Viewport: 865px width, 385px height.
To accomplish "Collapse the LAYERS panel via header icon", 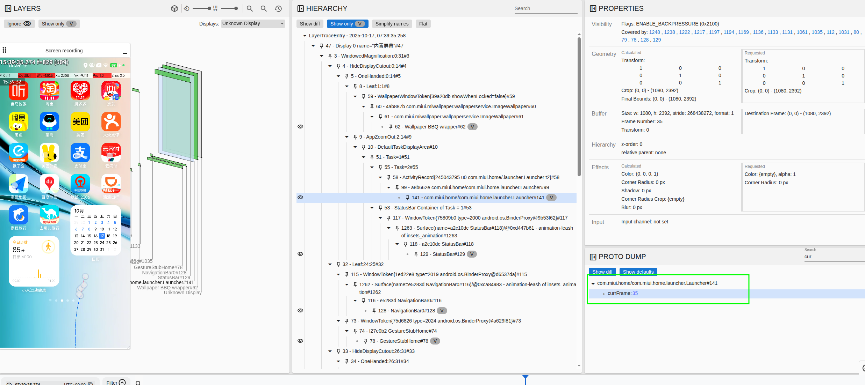I will [8, 8].
